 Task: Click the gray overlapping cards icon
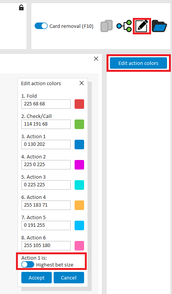pyautogui.click(x=107, y=26)
